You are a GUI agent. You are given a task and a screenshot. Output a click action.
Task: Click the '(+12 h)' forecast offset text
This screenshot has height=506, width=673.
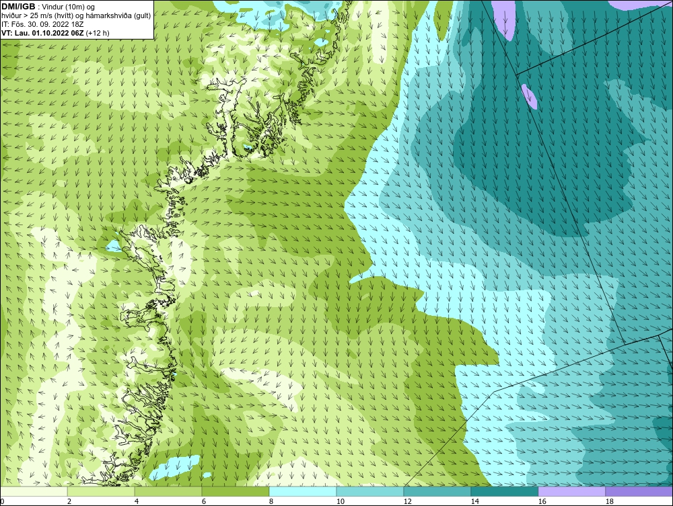coord(98,33)
